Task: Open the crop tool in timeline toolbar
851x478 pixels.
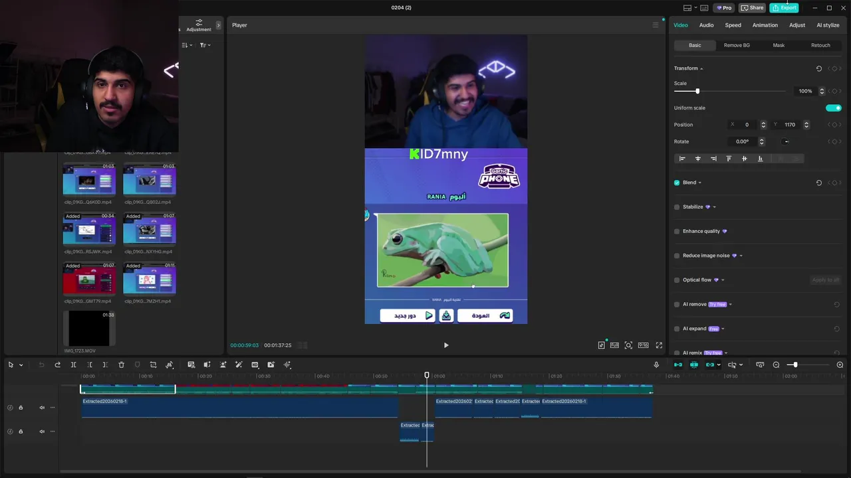Action: click(153, 364)
